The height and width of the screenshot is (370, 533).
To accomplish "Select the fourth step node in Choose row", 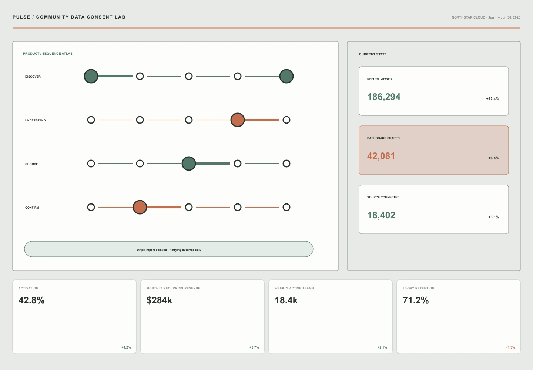I will (x=238, y=164).
